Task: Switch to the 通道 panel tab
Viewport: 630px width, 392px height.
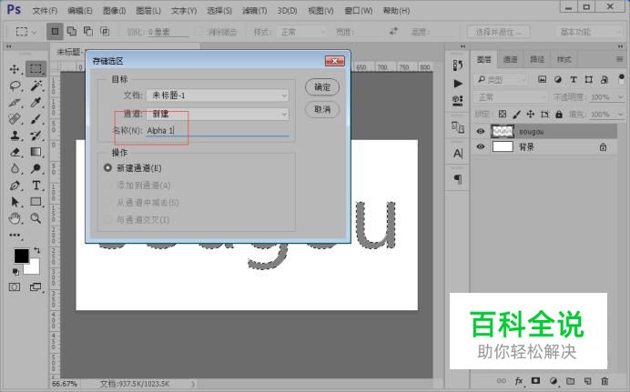Action: tap(510, 59)
